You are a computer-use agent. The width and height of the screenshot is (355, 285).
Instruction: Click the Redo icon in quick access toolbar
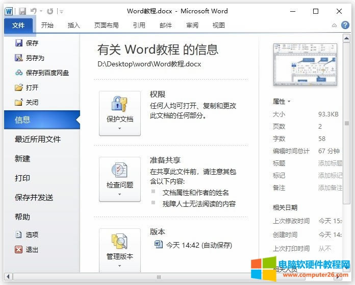[x=49, y=11]
